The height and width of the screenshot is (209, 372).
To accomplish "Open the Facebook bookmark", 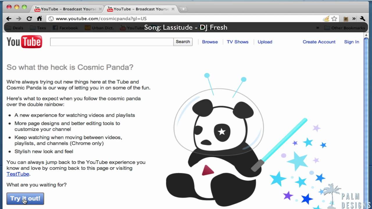I will [x=65, y=28].
